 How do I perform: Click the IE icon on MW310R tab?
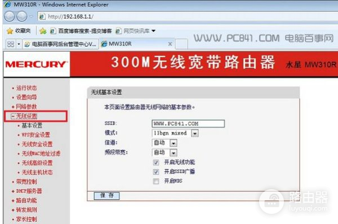coord(104,44)
